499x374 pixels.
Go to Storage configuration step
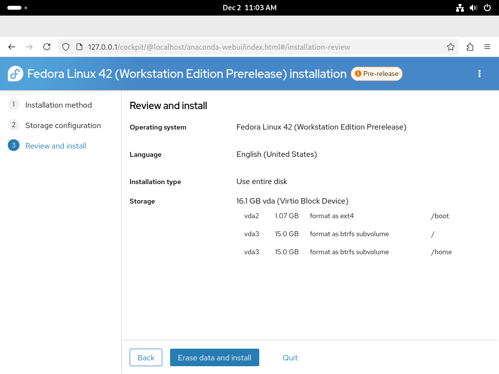pos(63,125)
